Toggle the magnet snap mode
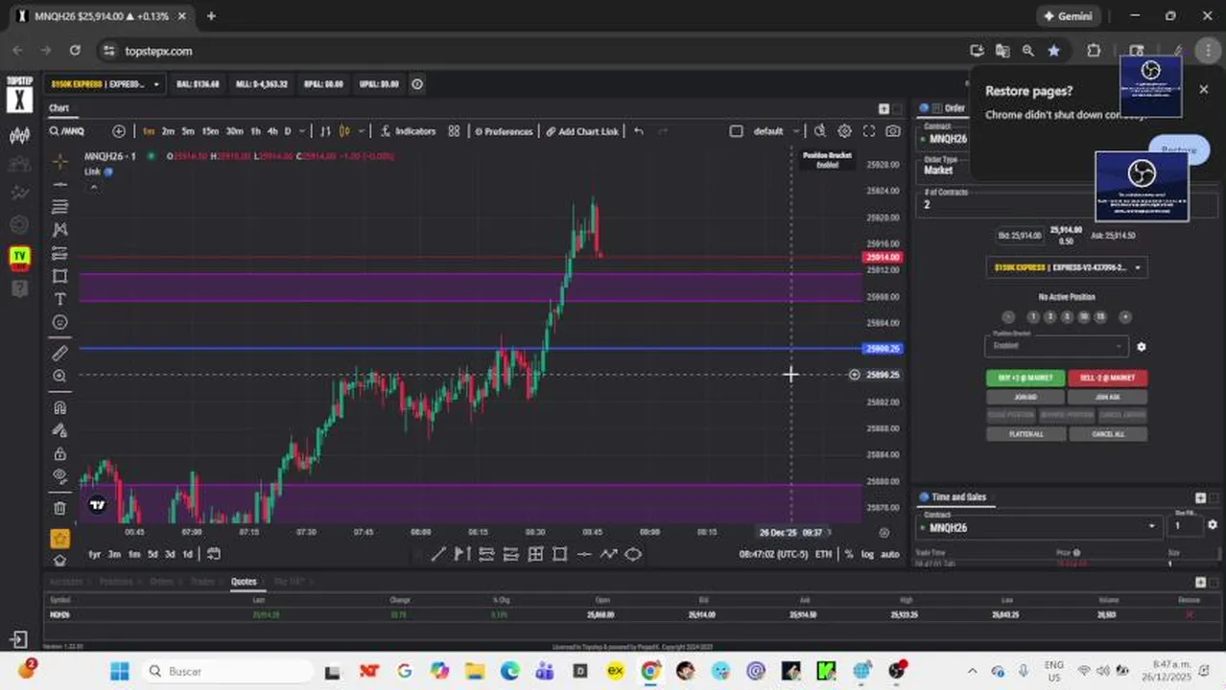 pyautogui.click(x=59, y=407)
